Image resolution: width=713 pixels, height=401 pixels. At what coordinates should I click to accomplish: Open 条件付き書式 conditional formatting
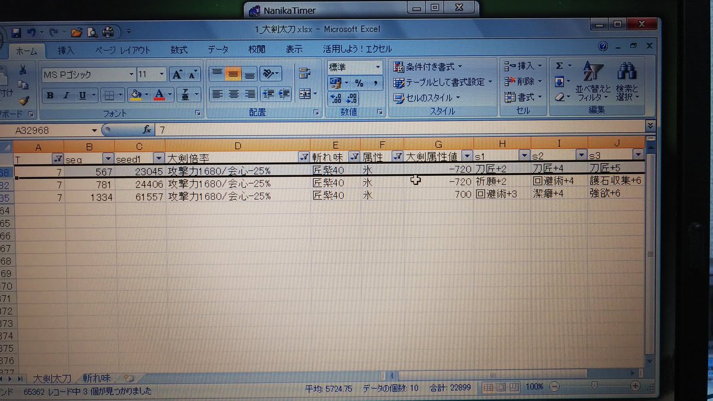coord(428,67)
